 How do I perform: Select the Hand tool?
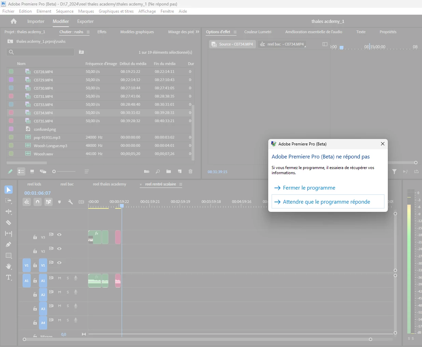click(x=9, y=266)
